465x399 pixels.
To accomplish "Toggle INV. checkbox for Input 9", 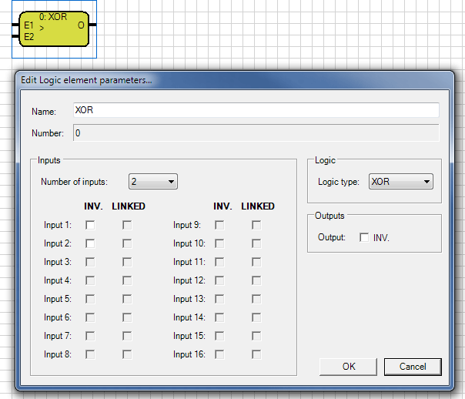I will pos(219,225).
